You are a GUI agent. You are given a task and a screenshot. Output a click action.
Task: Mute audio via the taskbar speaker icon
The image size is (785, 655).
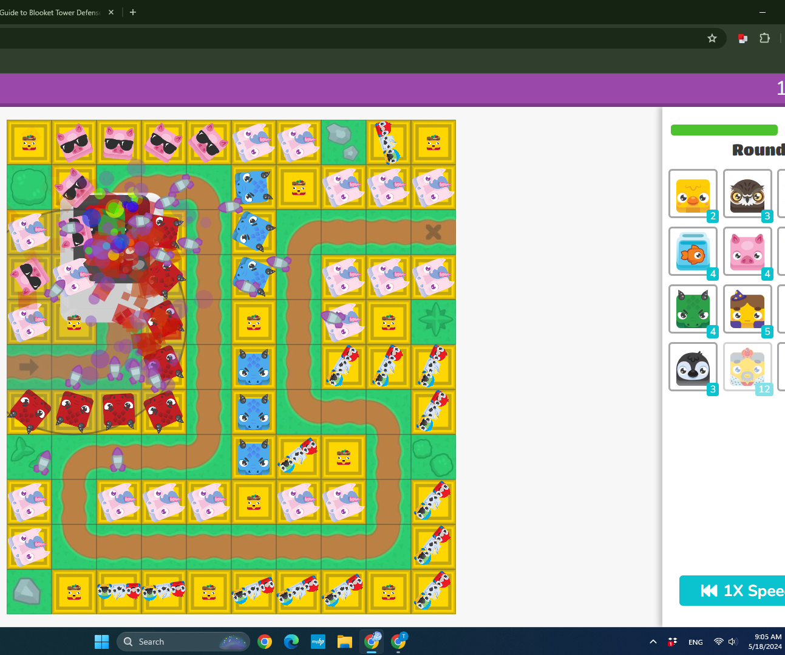(732, 642)
